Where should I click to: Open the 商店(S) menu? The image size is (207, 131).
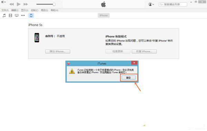pyautogui.click(x=45, y=10)
